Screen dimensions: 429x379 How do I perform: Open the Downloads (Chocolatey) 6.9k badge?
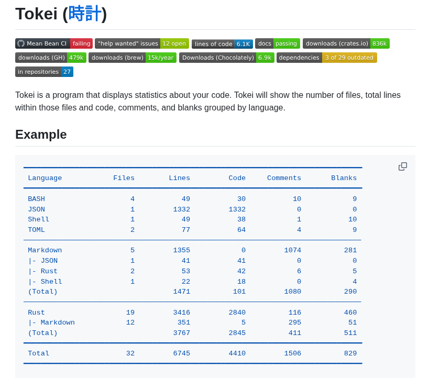[x=227, y=58]
